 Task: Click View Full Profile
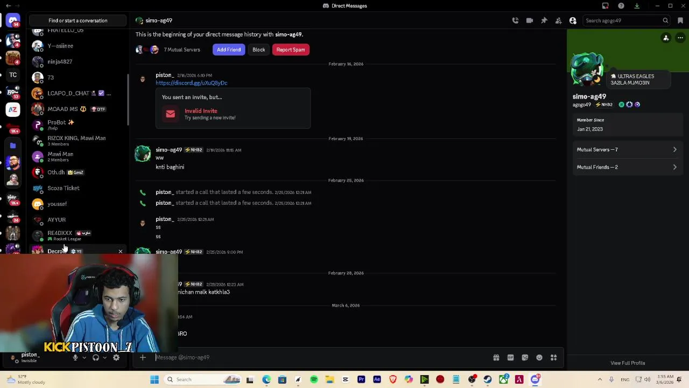coord(628,363)
